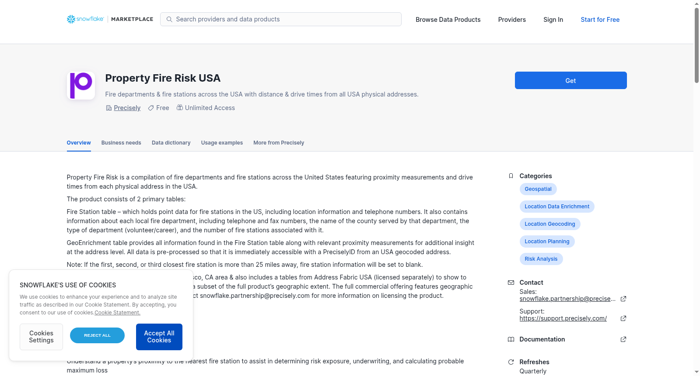
Task: Select the Risk Analysis category tag
Action: (541, 259)
